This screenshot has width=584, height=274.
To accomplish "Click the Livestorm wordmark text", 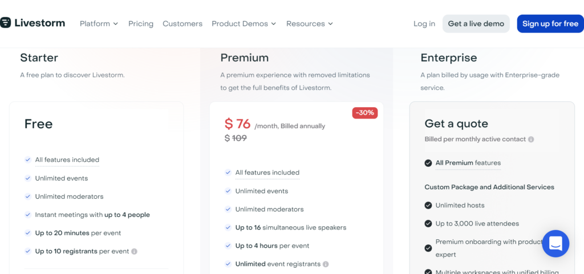I will point(40,23).
